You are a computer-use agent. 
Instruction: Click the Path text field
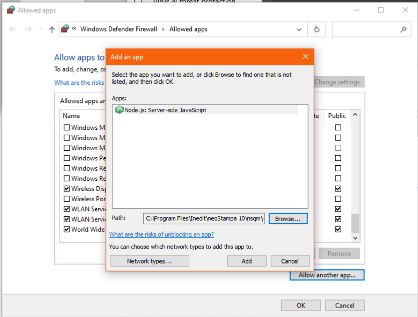click(204, 219)
